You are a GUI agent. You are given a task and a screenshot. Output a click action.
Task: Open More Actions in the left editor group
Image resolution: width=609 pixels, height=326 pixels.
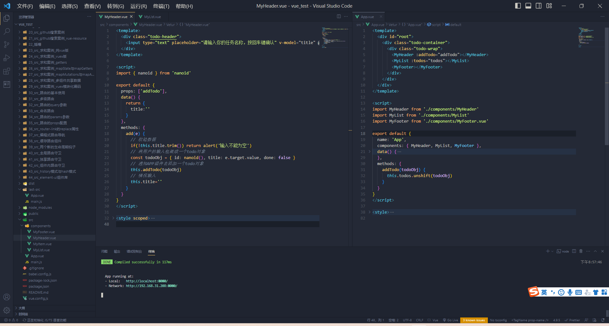(x=346, y=16)
